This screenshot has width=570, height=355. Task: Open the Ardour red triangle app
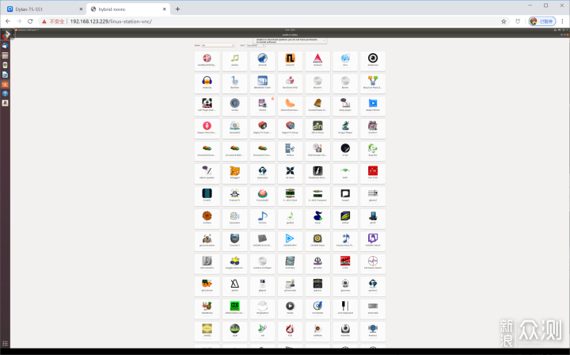317,60
